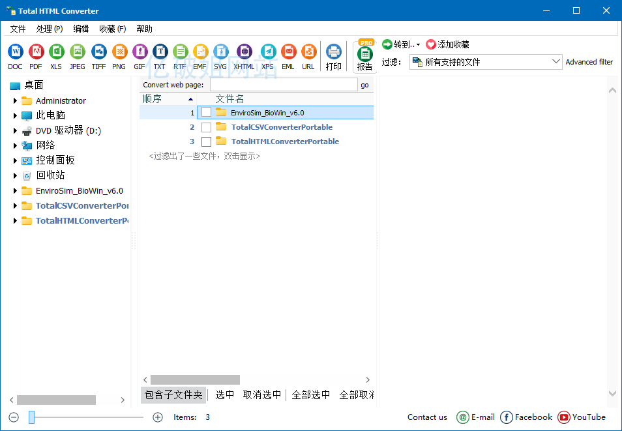
Task: Click the EML conversion icon
Action: (x=288, y=52)
